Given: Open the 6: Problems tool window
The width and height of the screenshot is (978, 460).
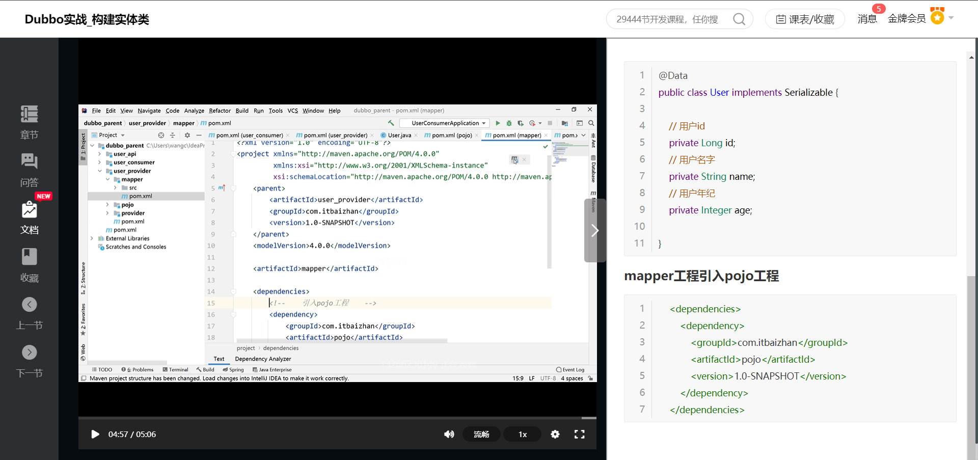Looking at the screenshot, I should pos(138,370).
